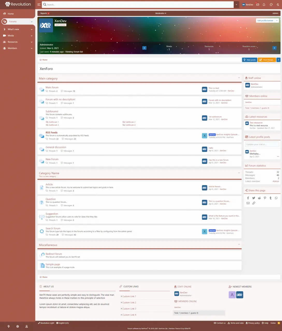Open the Subforum 2 link
Screen dimensions: 282x331
(130, 122)
